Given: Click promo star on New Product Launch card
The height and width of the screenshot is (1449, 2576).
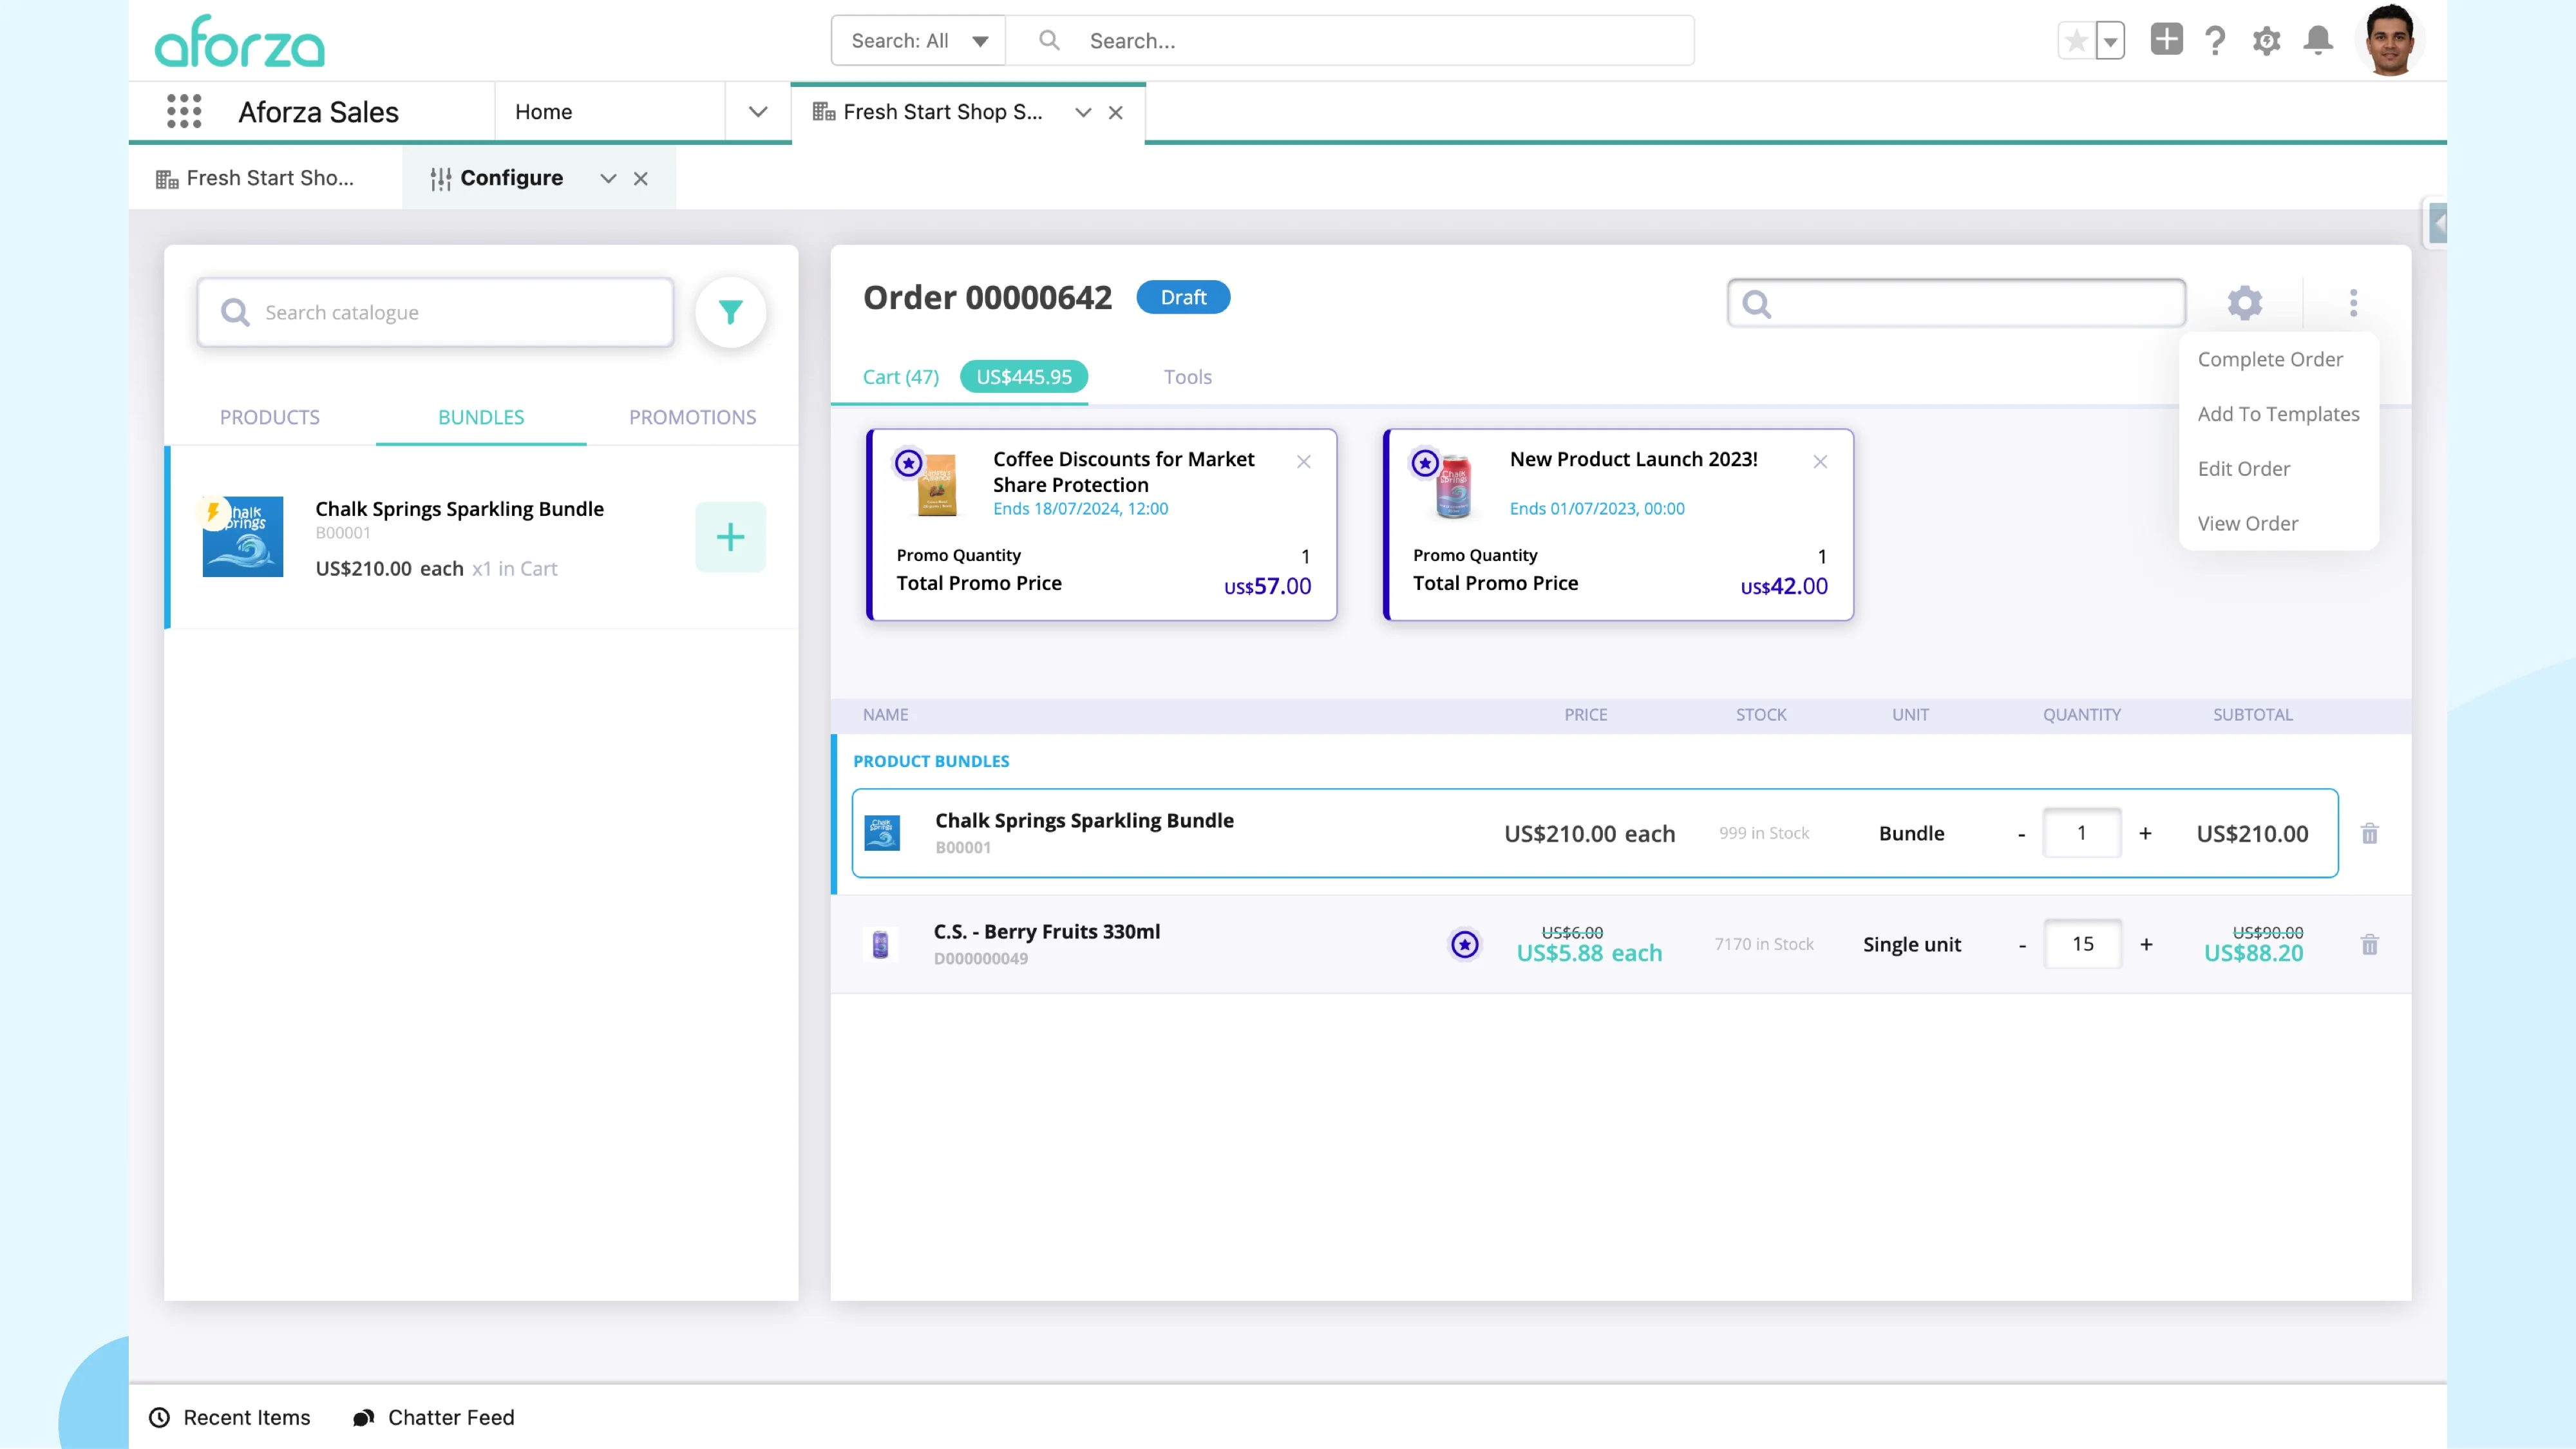Looking at the screenshot, I should click(1425, 463).
